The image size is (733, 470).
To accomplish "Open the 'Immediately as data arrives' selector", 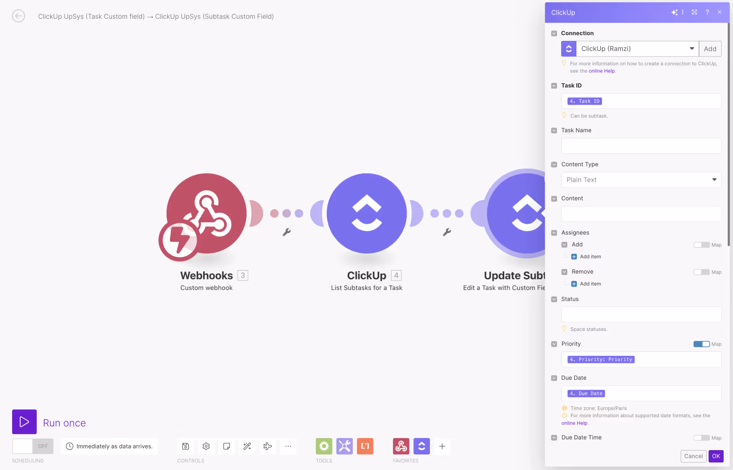I will coord(110,446).
